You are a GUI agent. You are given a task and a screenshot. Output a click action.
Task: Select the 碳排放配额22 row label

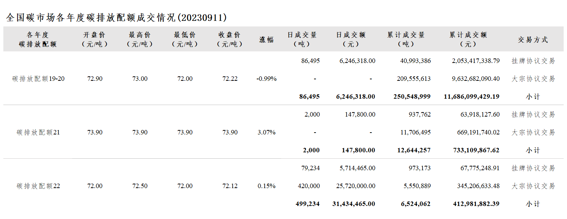pos(38,186)
